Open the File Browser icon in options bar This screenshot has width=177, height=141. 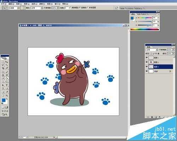click(x=116, y=8)
